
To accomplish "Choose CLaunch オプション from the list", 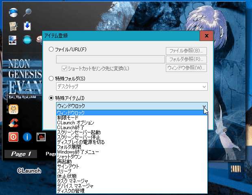I will [132, 123].
